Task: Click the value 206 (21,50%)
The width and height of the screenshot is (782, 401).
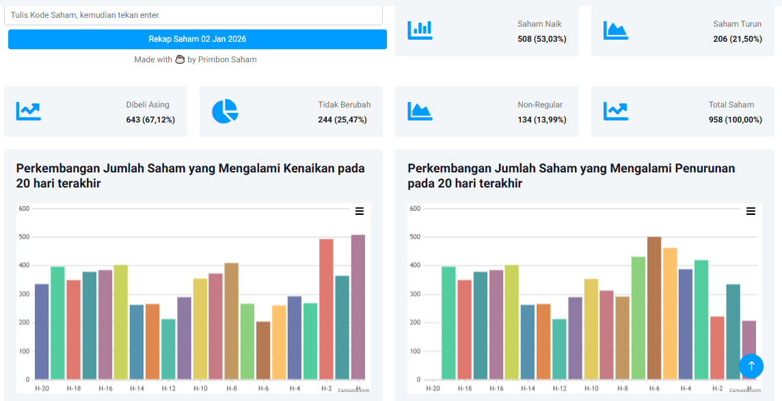Action: [738, 39]
